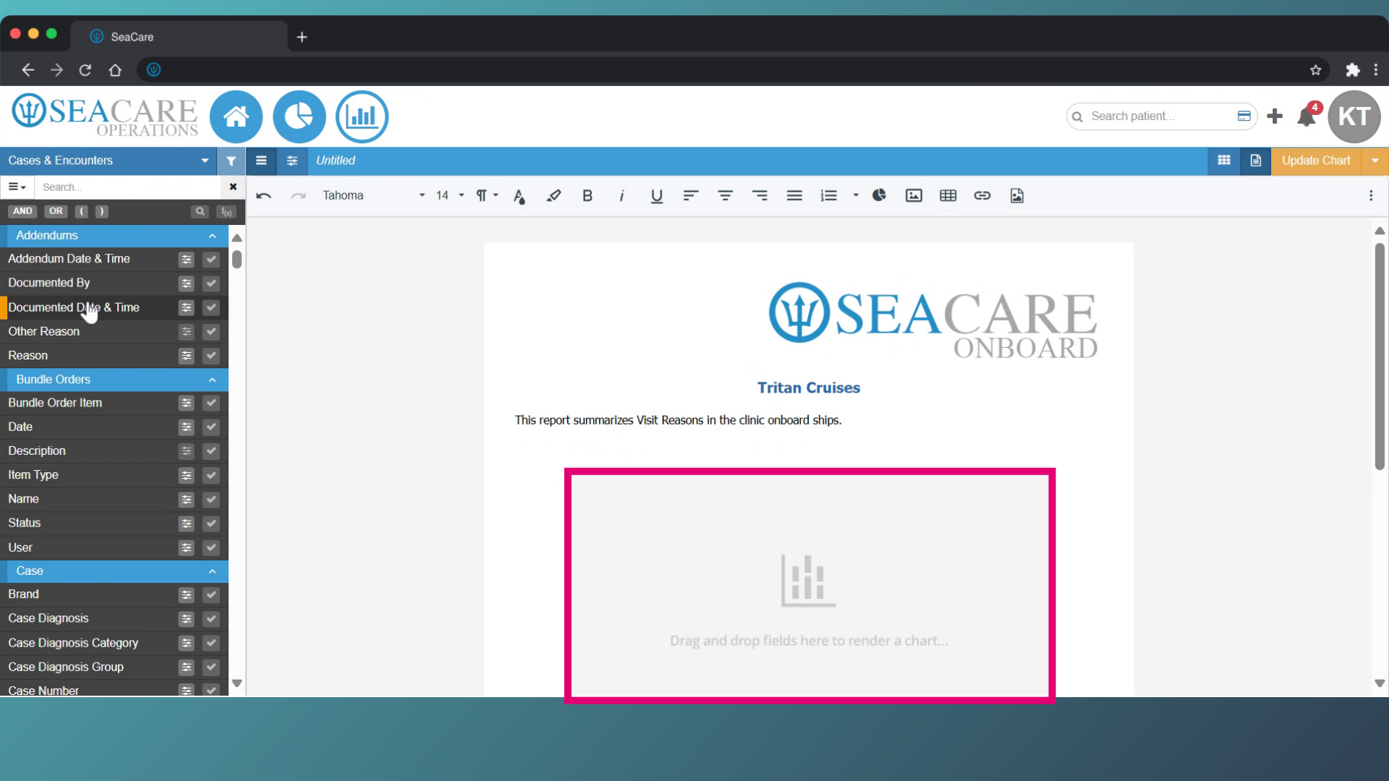This screenshot has height=781, width=1389.
Task: Click the document vertical scrollbar thumb
Action: (x=1379, y=356)
